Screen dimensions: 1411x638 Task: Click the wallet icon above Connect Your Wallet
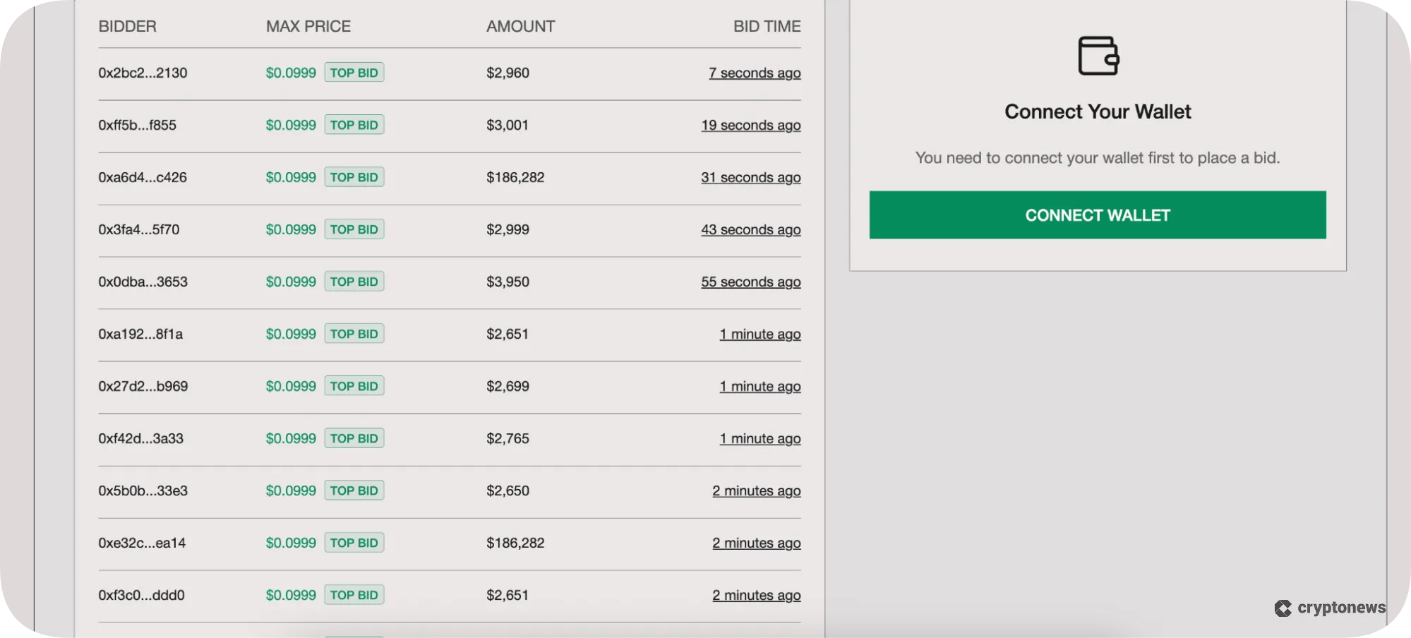1098,56
